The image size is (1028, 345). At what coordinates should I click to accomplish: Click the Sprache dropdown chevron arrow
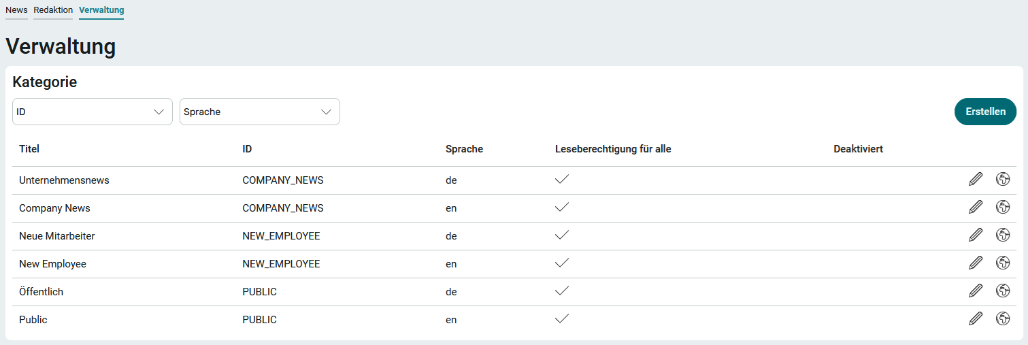coord(327,112)
